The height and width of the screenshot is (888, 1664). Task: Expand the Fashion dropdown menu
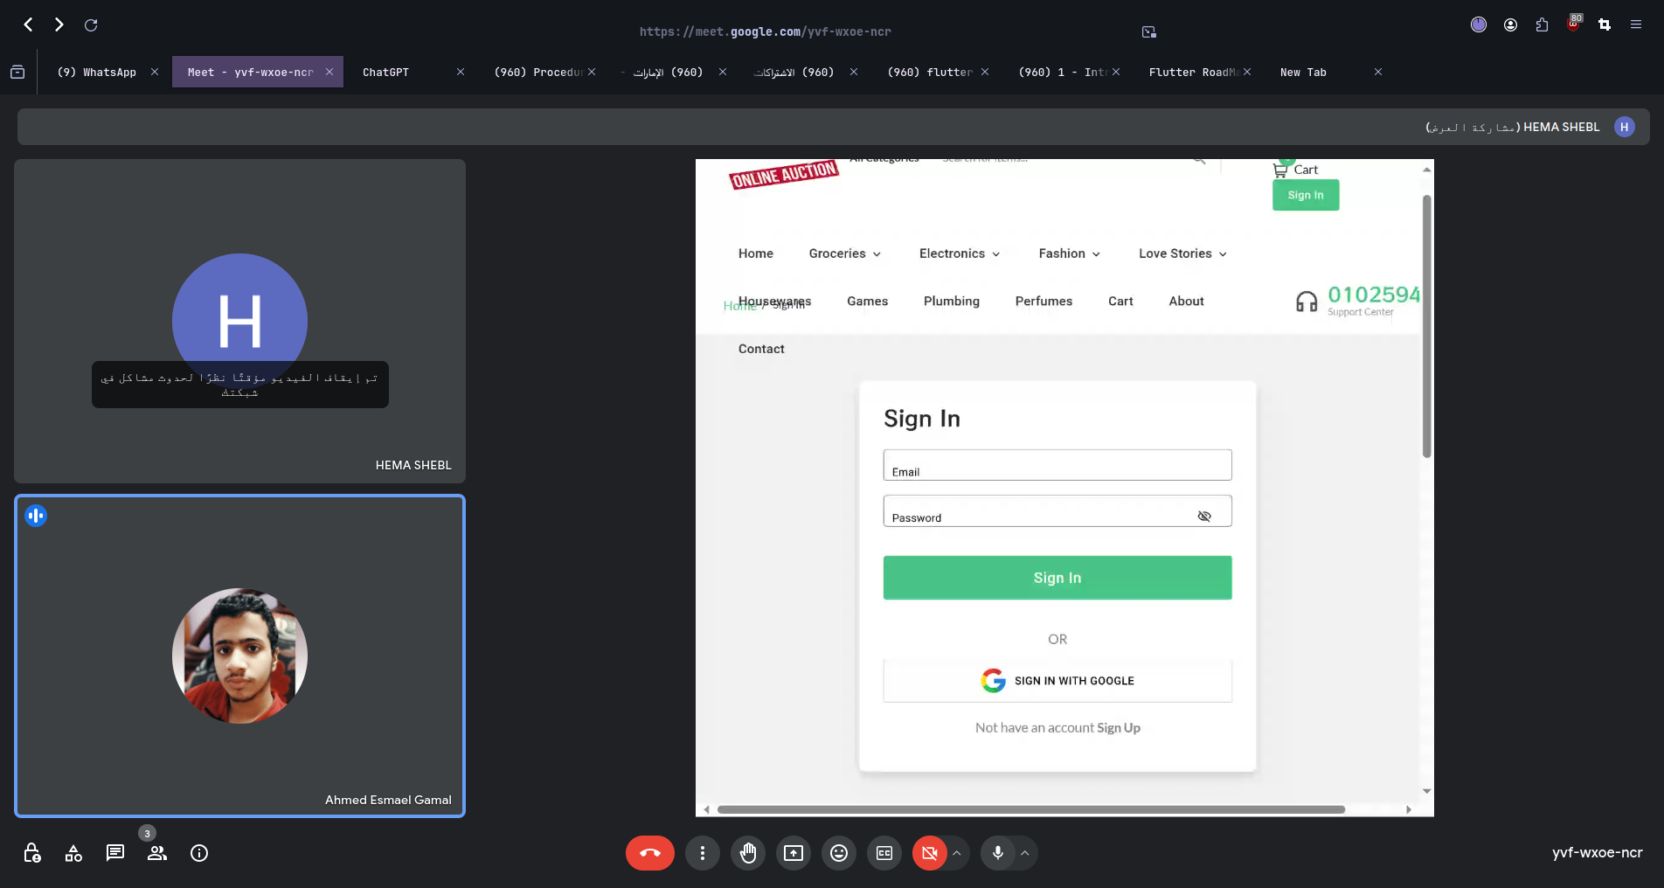tap(1070, 253)
